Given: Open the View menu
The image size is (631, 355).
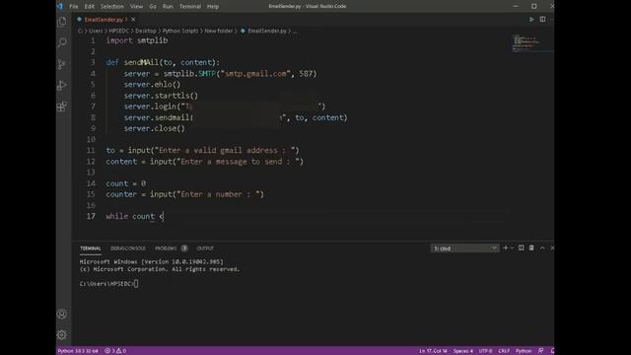Looking at the screenshot, I should pos(136,6).
